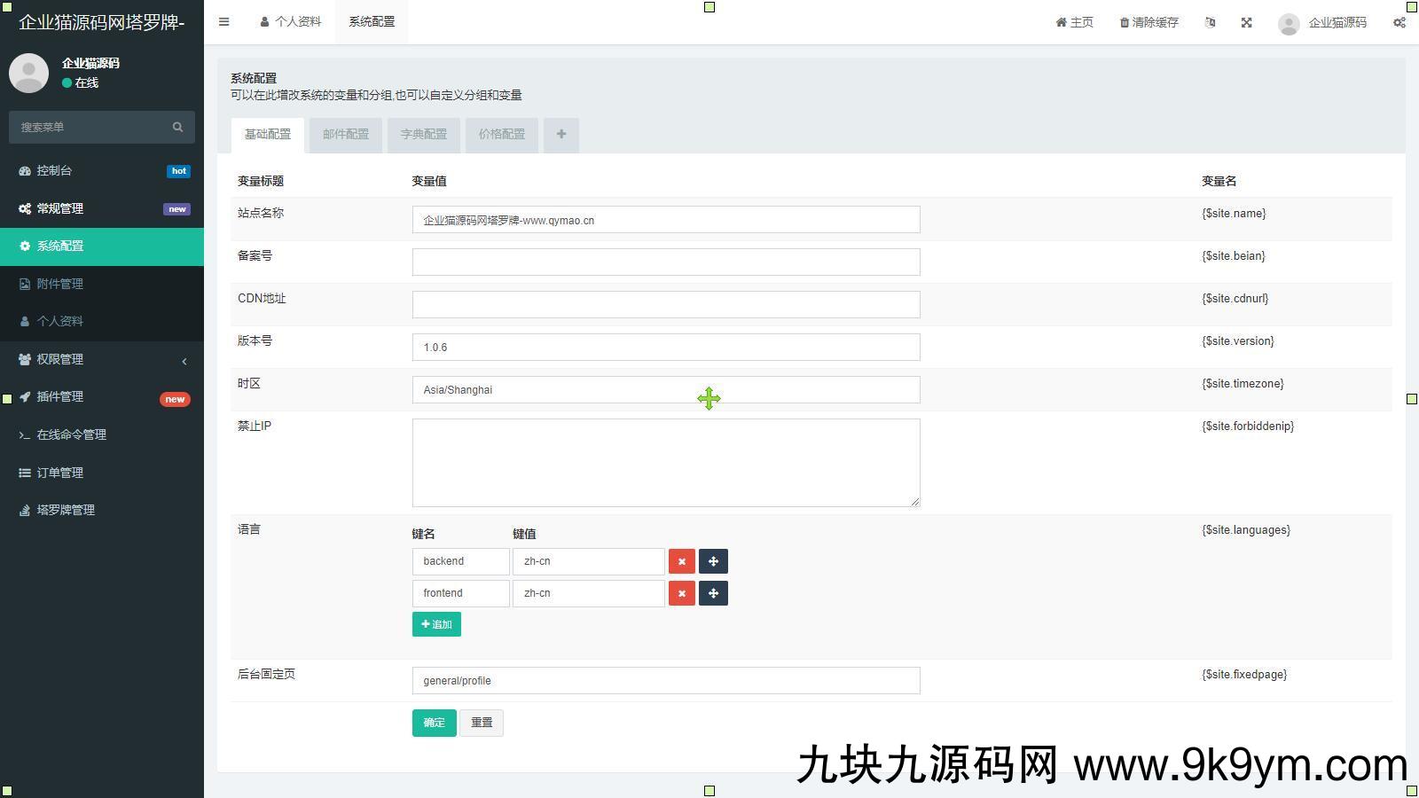Viewport: 1419px width, 798px height.
Task: Click the search magnifier icon in sidebar
Action: [177, 127]
